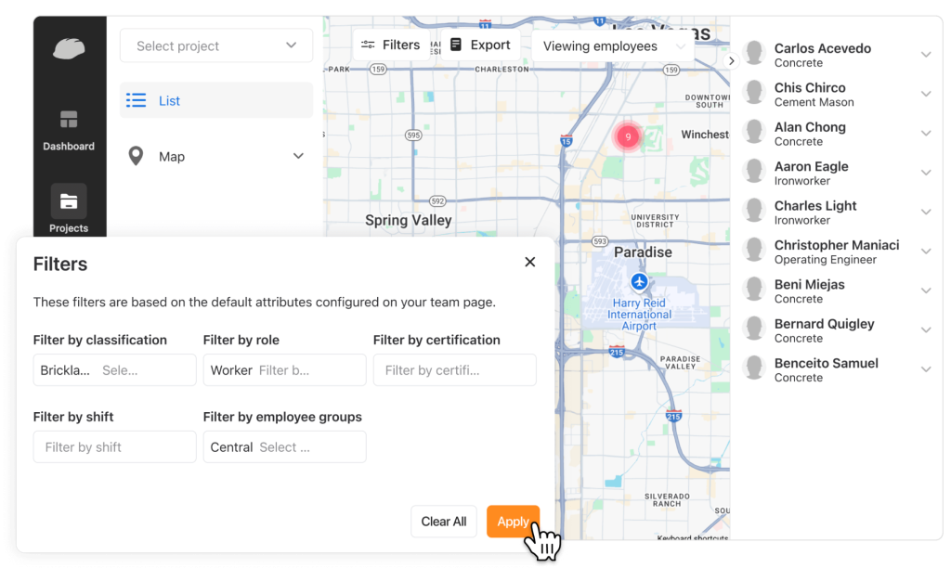
Task: Open Projects from the sidebar folder icon
Action: pos(69,201)
